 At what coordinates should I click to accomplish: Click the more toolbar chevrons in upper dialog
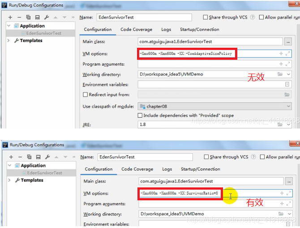[x=73, y=17]
